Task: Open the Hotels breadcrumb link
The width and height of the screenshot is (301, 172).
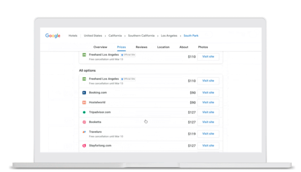Action: (x=73, y=36)
